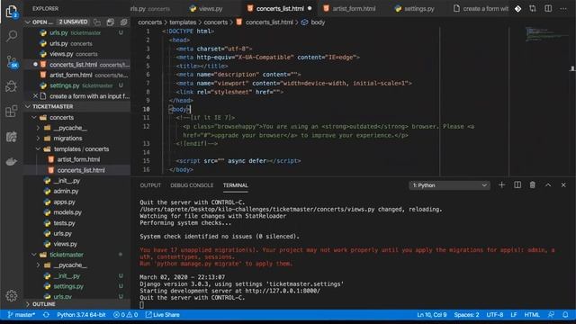This screenshot has height=324, width=576.
Task: Open settings.py under ticketmaster folder tree
Action: click(x=68, y=286)
